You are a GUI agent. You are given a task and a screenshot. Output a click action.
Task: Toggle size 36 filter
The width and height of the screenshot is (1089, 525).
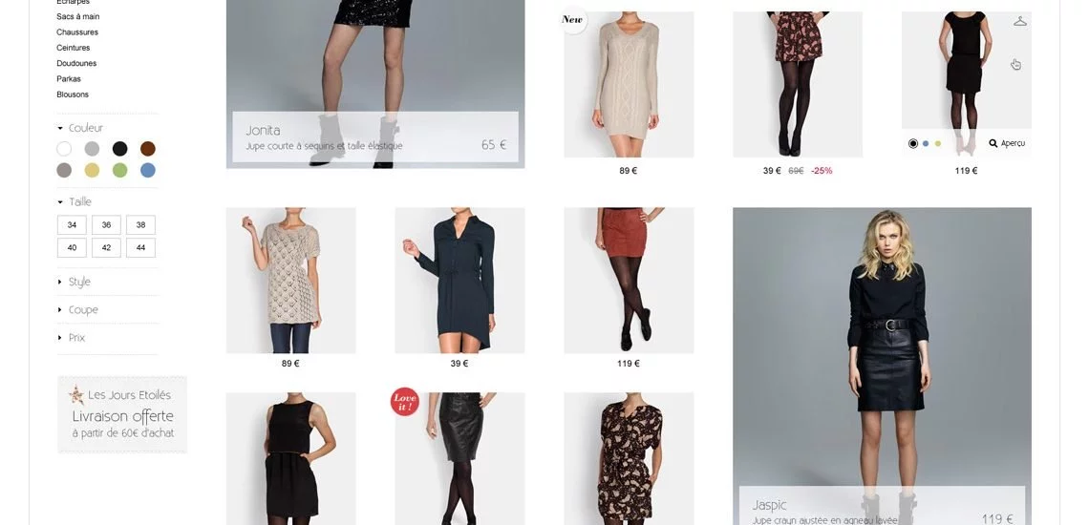[x=106, y=225]
